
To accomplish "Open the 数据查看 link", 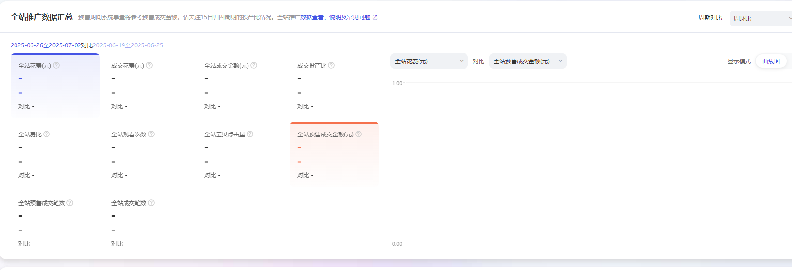I will [x=312, y=17].
